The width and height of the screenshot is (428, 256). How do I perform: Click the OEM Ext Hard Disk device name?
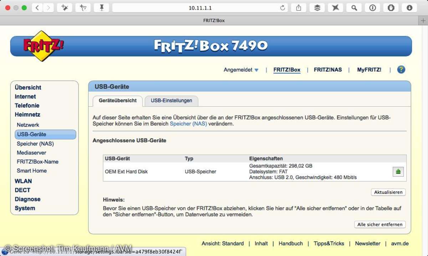[x=126, y=172]
